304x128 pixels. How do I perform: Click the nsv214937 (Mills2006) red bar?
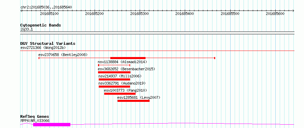114,79
